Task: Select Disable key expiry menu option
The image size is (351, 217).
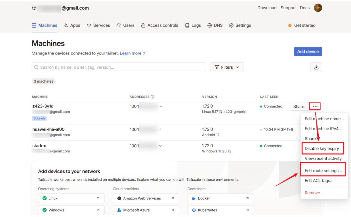Action: [x=322, y=149]
